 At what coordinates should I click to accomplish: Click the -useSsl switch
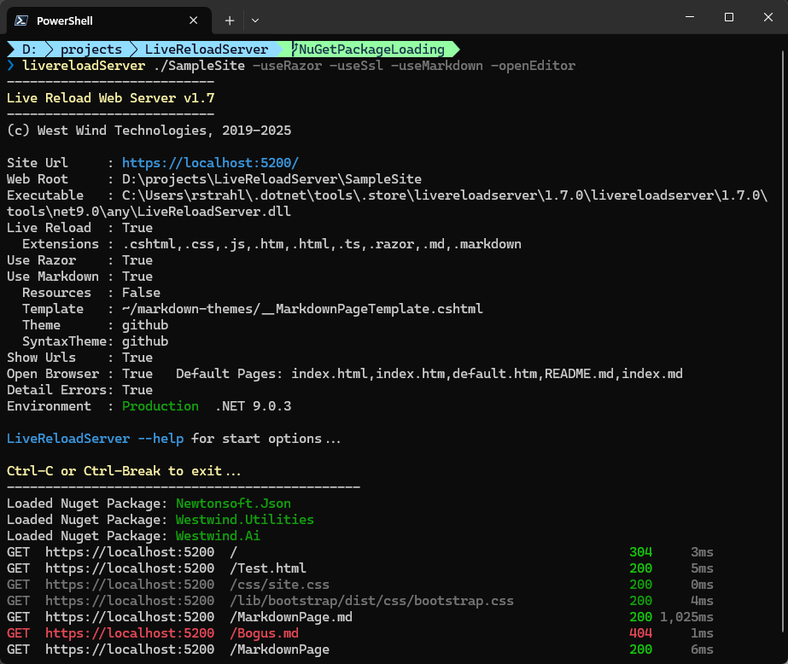click(356, 66)
